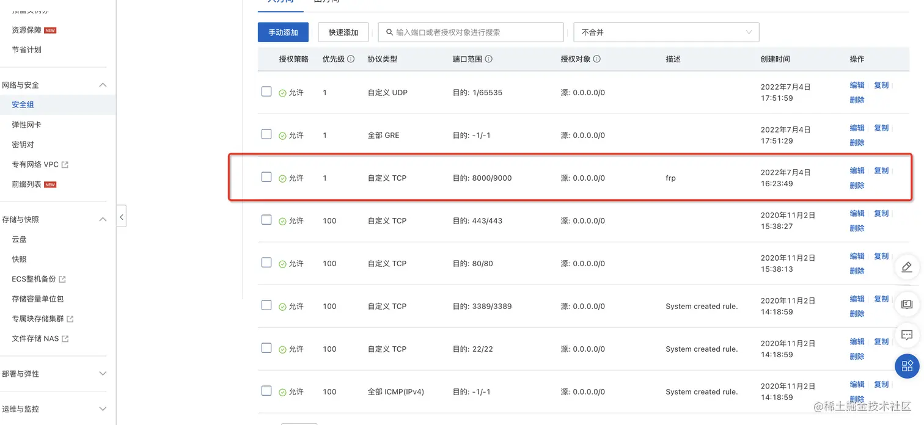Tick the checkbox for 全部 GRE rule
Screen dimensions: 924x425
click(266, 134)
